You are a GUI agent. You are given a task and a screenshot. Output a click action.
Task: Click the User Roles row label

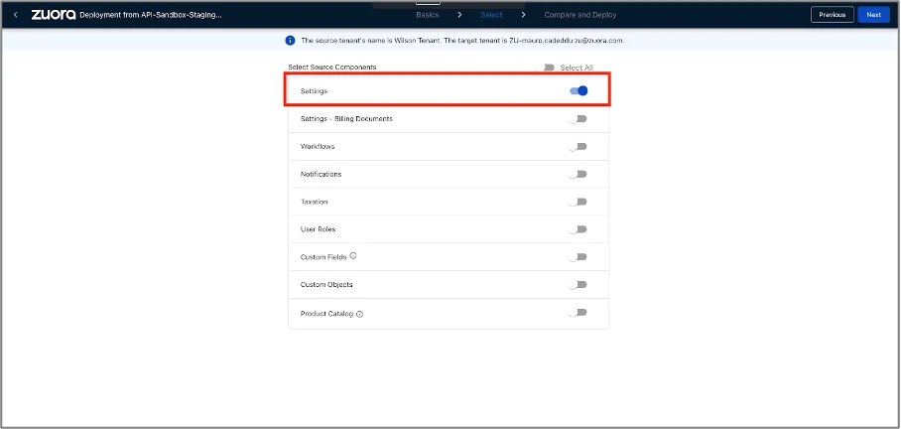click(x=318, y=229)
